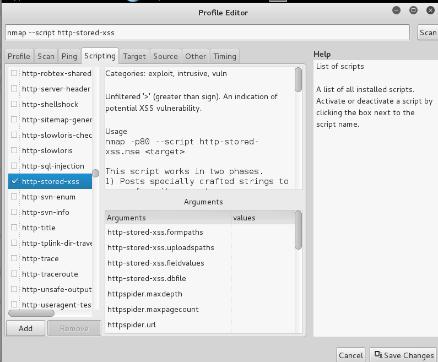Uncheck the http-stored-xss script
438x362 pixels.
tap(14, 181)
